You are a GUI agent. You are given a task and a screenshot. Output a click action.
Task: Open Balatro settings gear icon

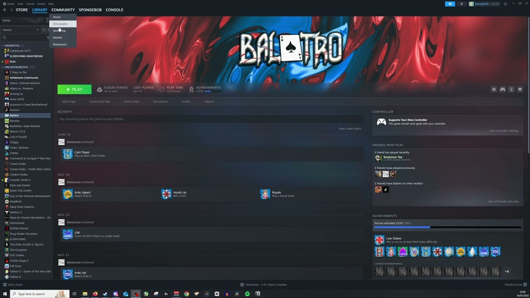pyautogui.click(x=494, y=89)
